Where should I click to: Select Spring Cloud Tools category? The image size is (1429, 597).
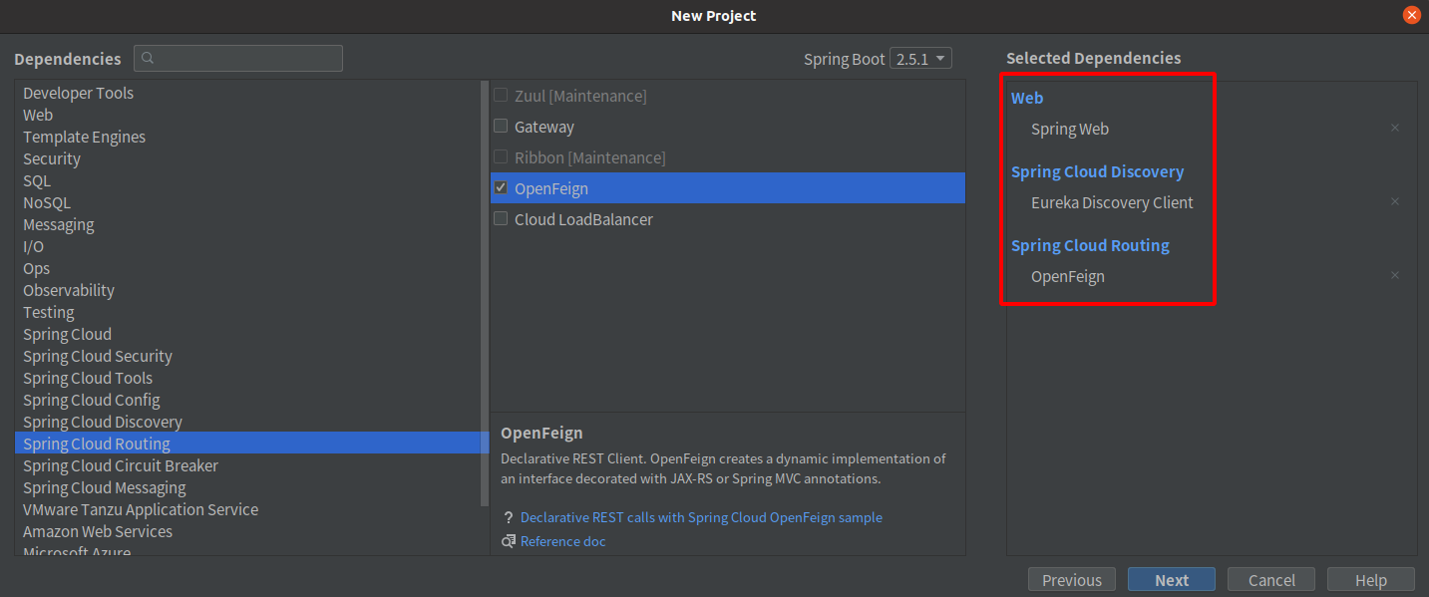pyautogui.click(x=247, y=378)
